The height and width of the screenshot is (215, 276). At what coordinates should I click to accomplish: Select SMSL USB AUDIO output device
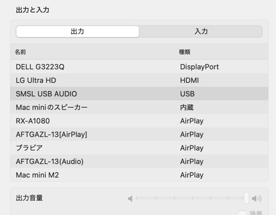tap(139, 94)
